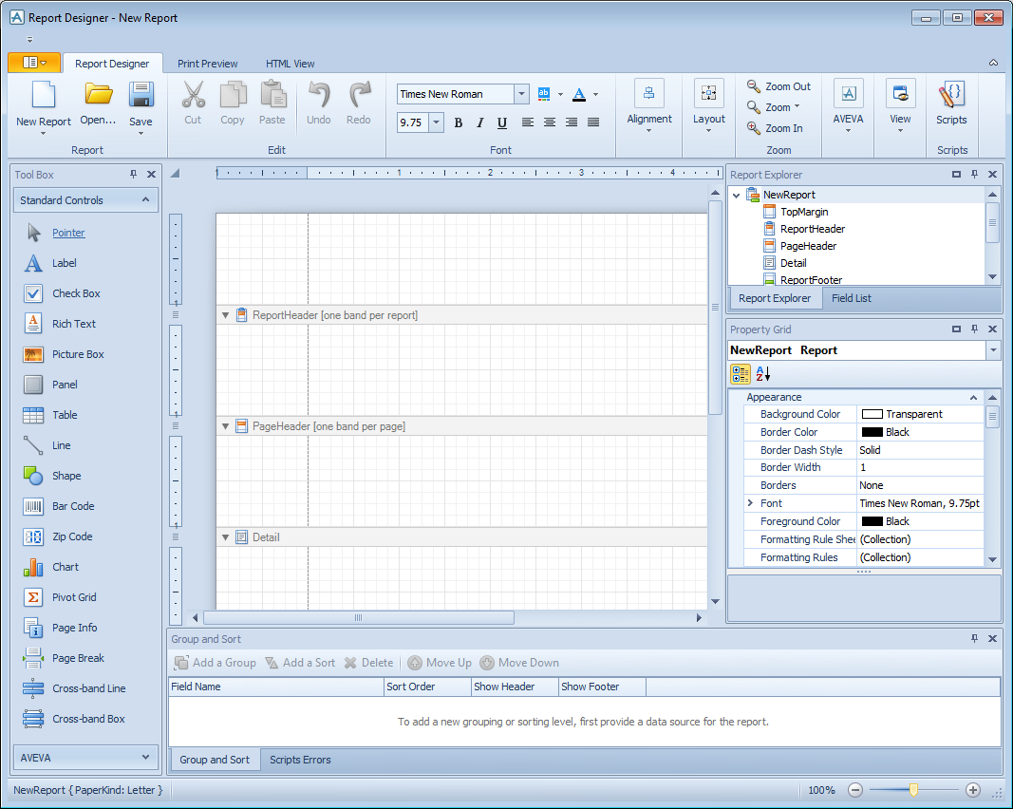Justify the text alignment

[593, 122]
